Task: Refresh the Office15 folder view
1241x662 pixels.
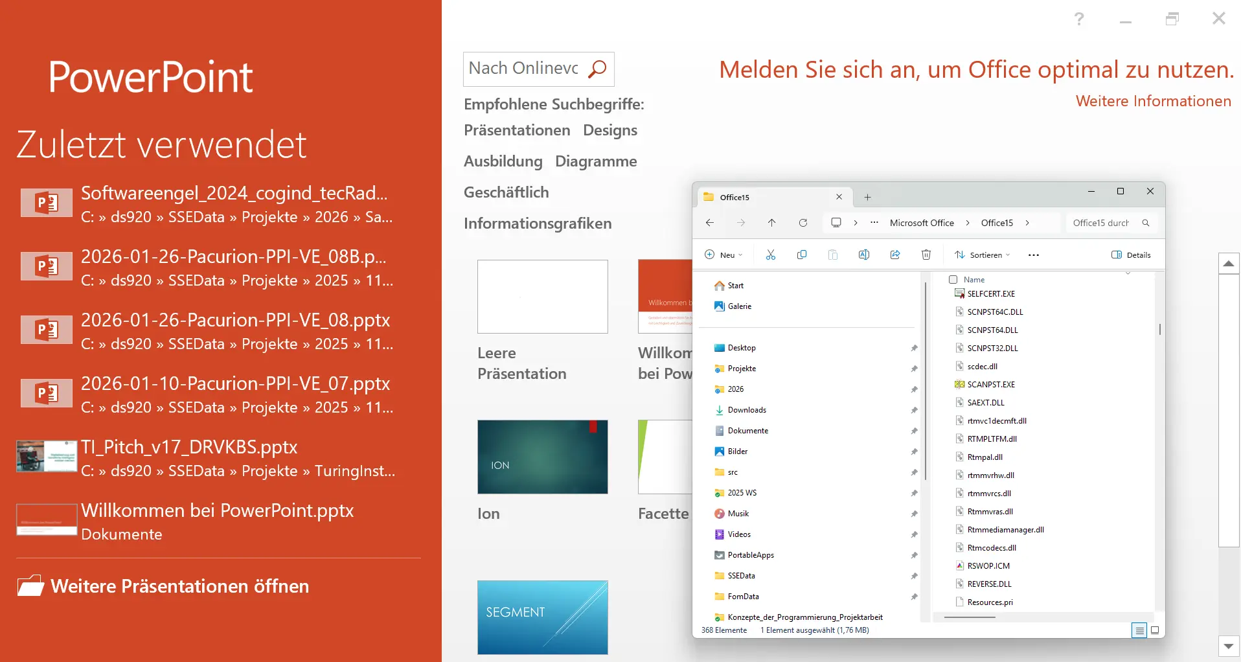Action: click(x=803, y=223)
